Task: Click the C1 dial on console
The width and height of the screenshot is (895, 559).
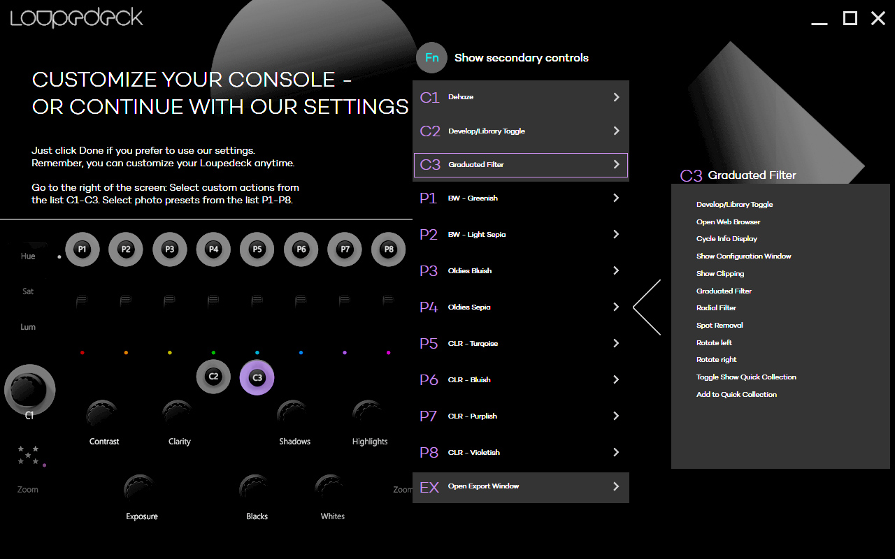Action: point(29,389)
